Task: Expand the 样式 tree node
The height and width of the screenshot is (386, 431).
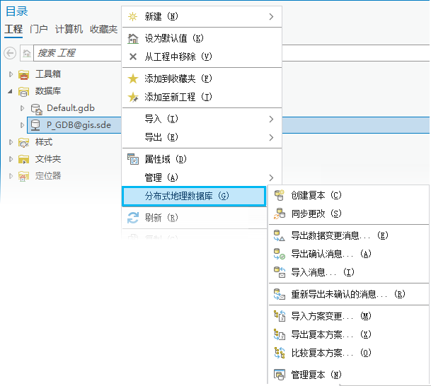Action: [11, 142]
